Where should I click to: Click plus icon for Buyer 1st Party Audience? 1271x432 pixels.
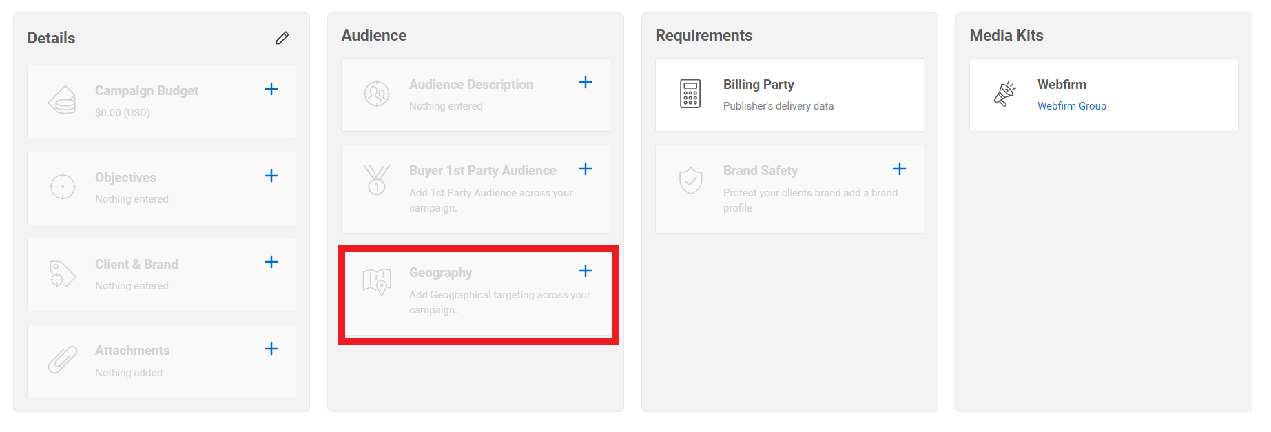coord(586,169)
